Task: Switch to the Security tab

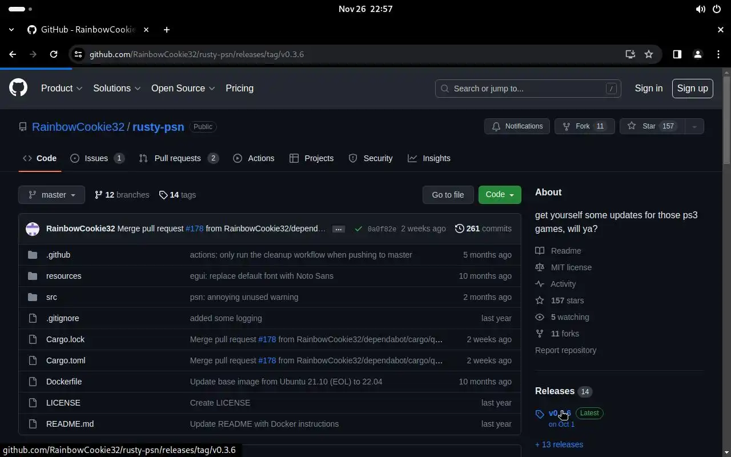Action: tap(371, 158)
